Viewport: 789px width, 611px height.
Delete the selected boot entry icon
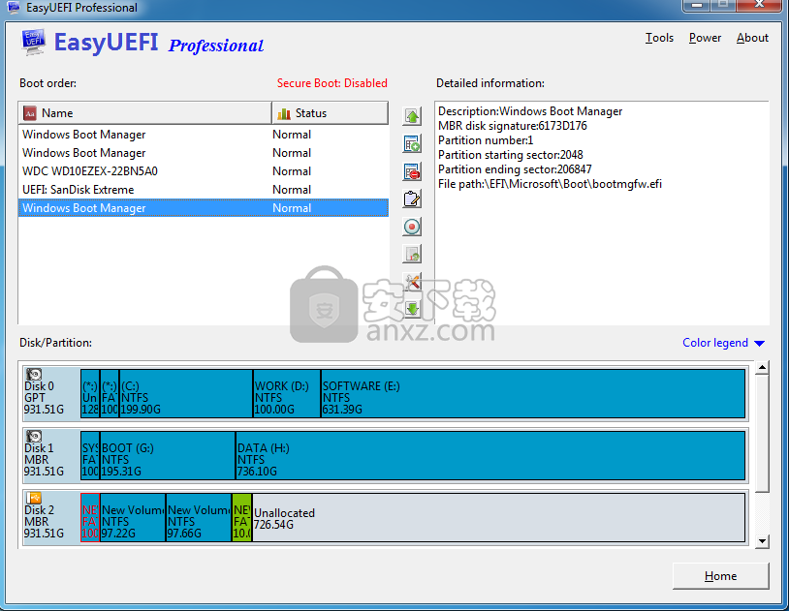click(412, 171)
